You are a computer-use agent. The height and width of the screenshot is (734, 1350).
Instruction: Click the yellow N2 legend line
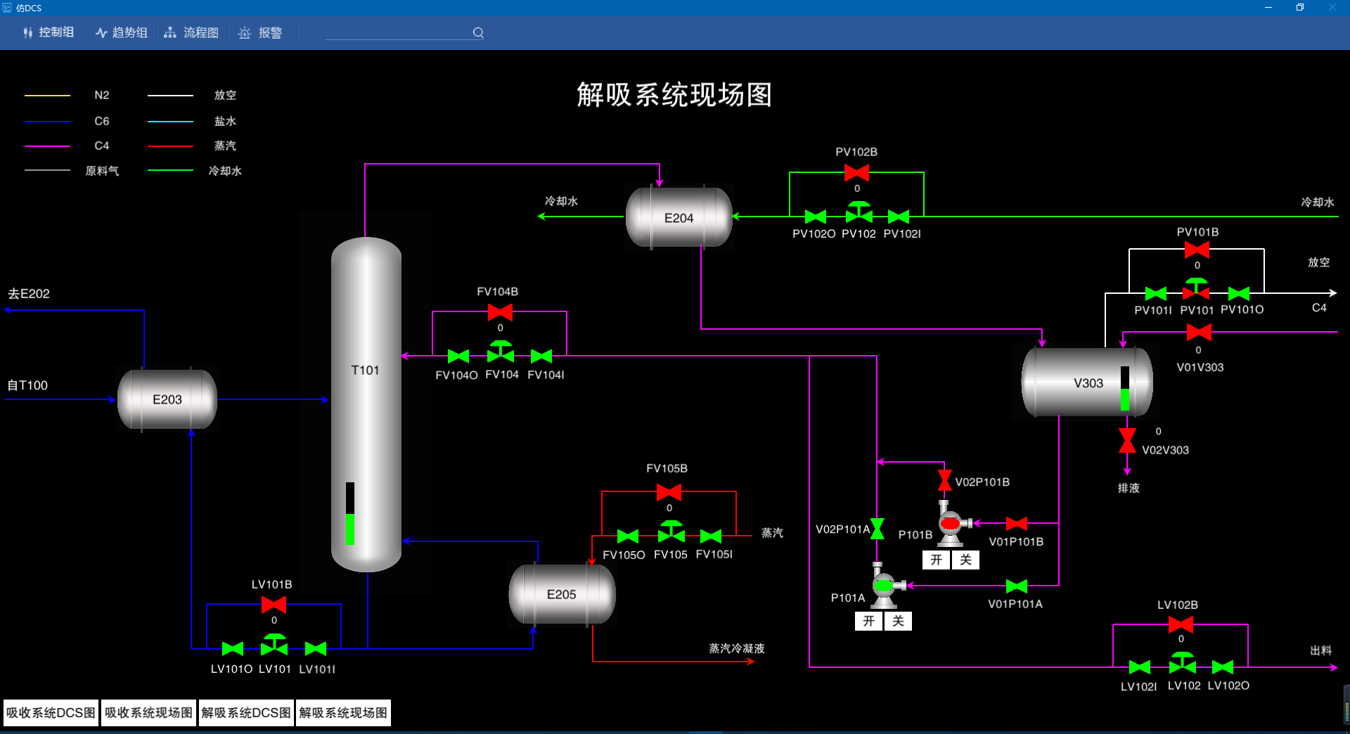pyautogui.click(x=47, y=95)
